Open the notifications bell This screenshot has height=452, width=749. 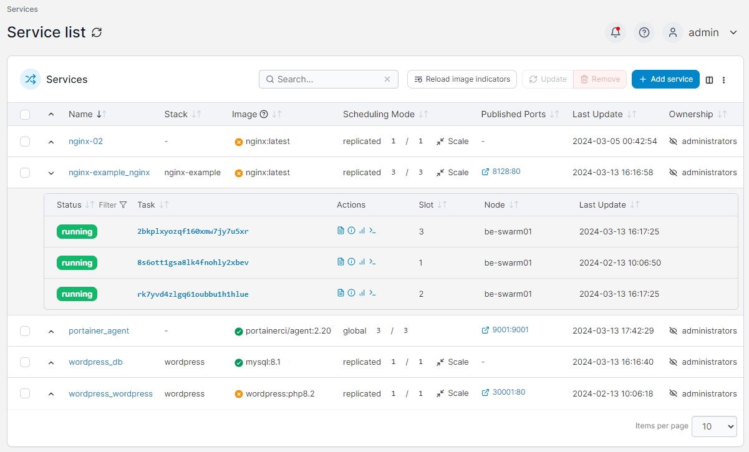(616, 32)
